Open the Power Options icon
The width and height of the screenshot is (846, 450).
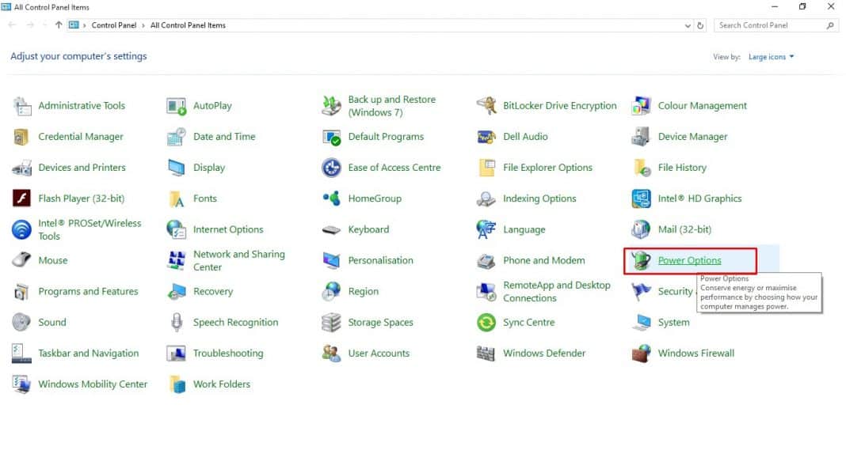[641, 261]
